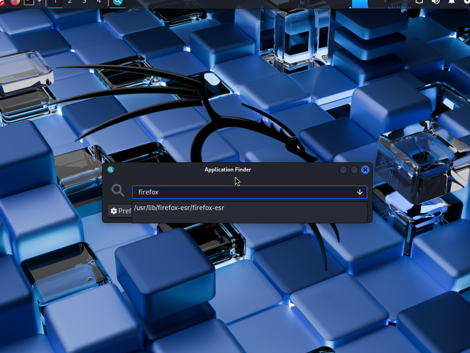Launch Firefox from the top panel
This screenshot has width=470, height=353.
[15, 2]
